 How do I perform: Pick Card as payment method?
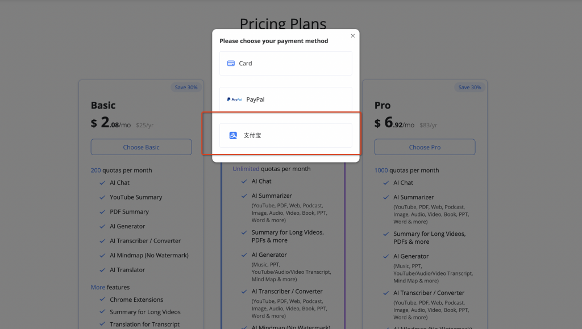coord(286,64)
